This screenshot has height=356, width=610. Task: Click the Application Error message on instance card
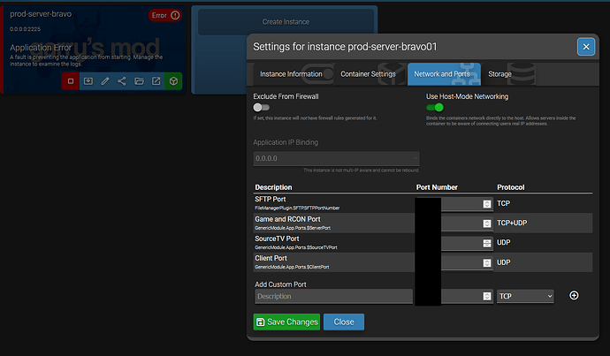coord(41,48)
